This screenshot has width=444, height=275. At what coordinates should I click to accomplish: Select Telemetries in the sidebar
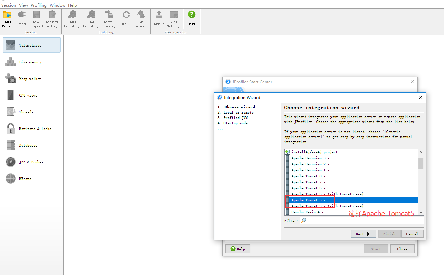pos(32,45)
